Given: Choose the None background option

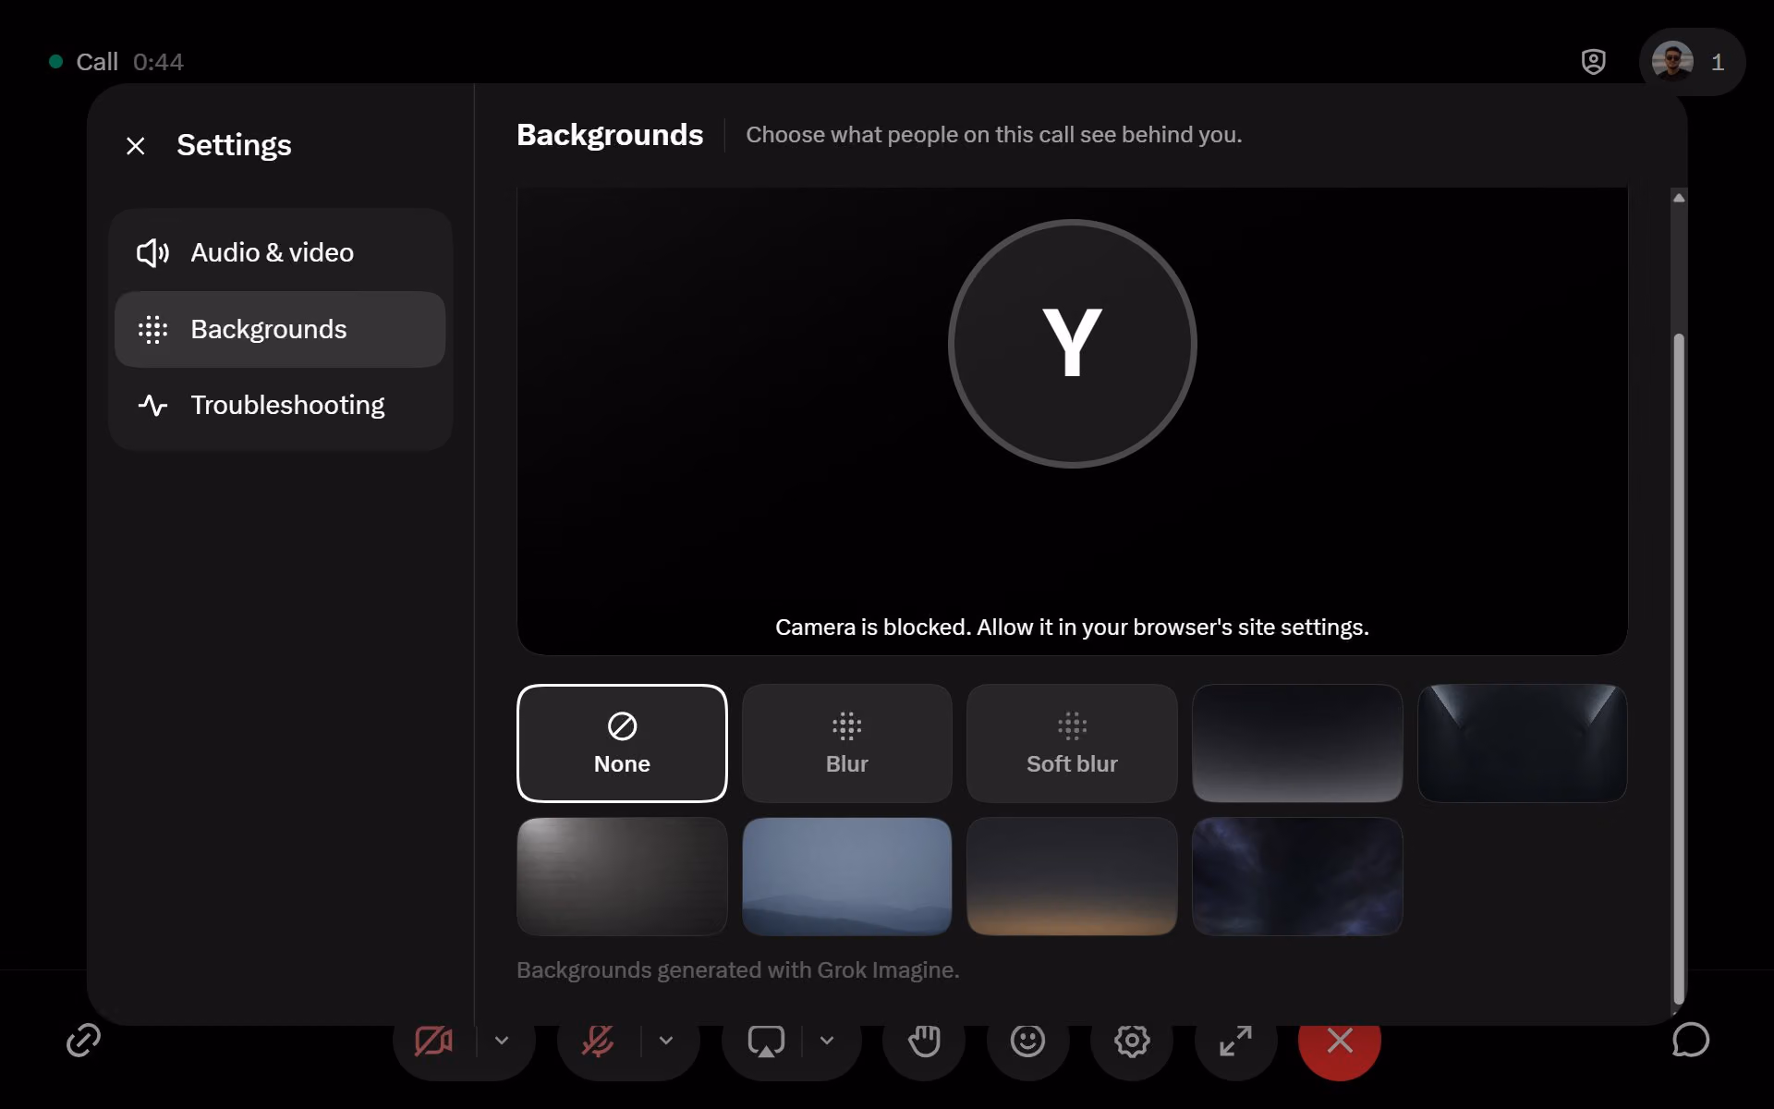Looking at the screenshot, I should coord(622,743).
